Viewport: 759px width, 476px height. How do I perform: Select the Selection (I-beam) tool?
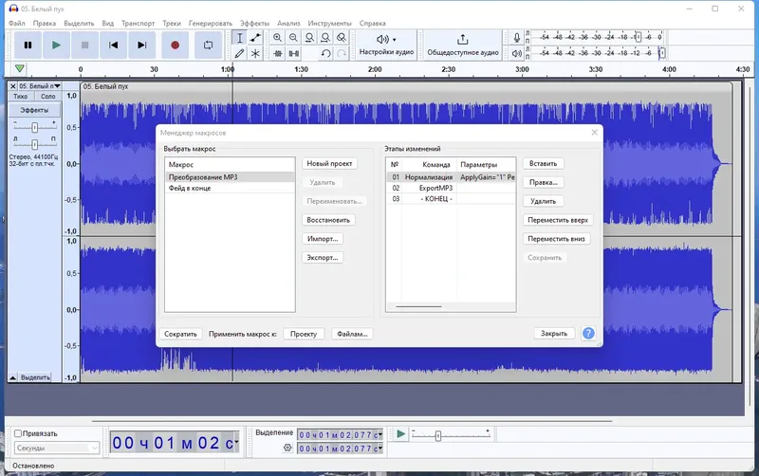240,38
